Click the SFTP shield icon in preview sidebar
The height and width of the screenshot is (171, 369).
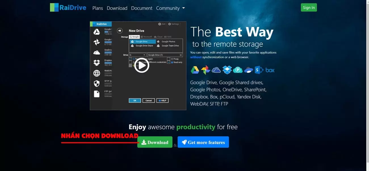pyautogui.click(x=97, y=83)
